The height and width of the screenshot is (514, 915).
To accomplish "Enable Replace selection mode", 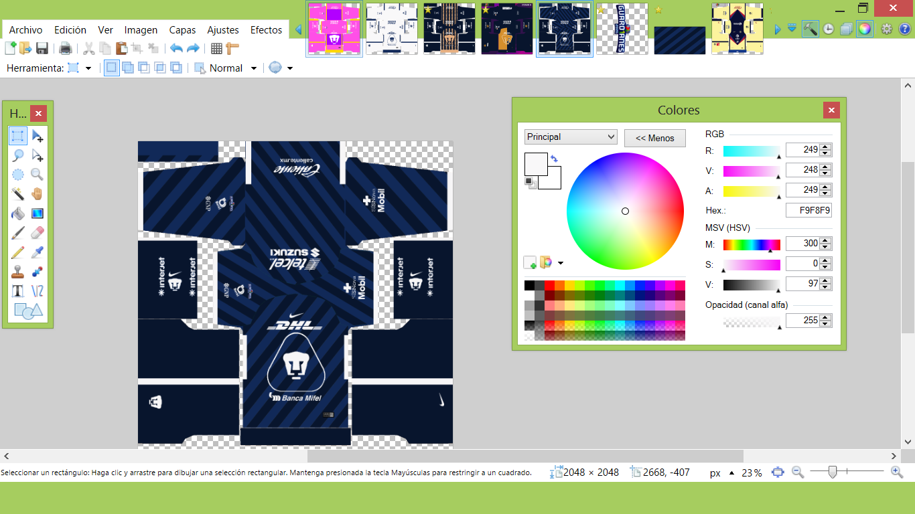I will pos(112,68).
